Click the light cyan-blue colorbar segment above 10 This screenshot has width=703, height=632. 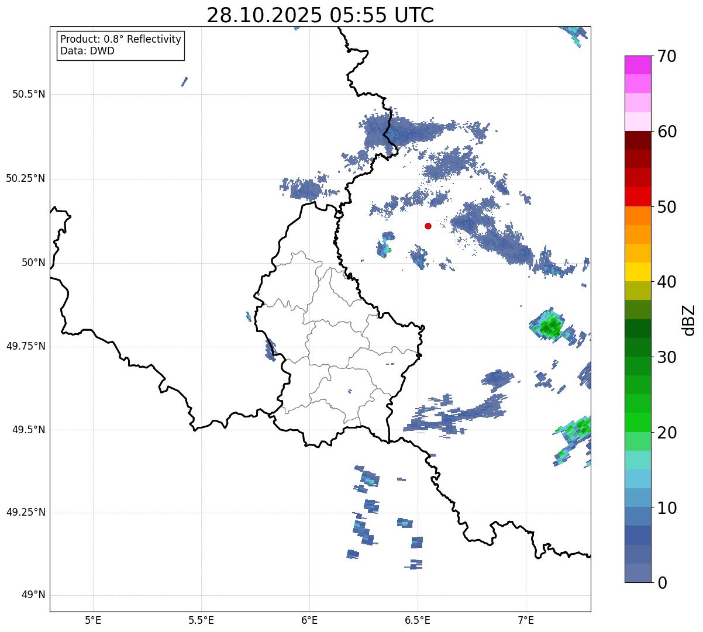pos(638,479)
